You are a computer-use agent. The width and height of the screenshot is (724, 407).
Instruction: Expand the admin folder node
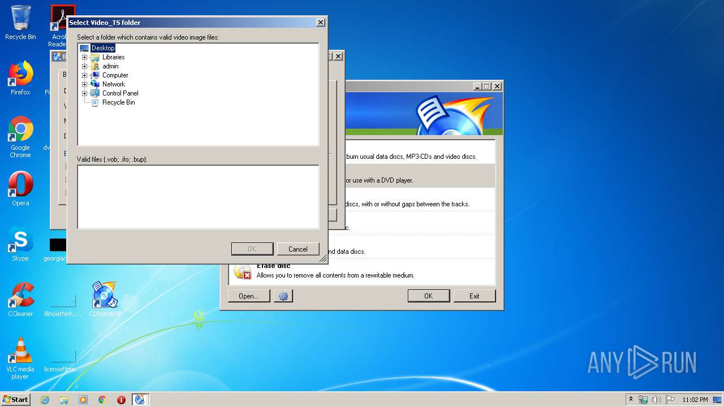(85, 66)
